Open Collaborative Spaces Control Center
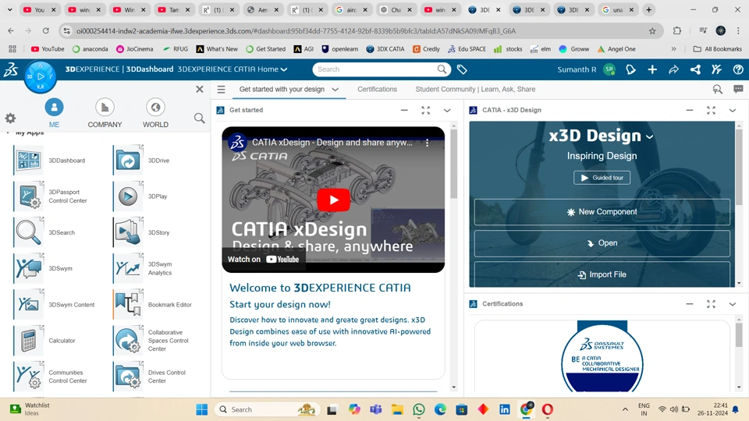 [x=128, y=341]
